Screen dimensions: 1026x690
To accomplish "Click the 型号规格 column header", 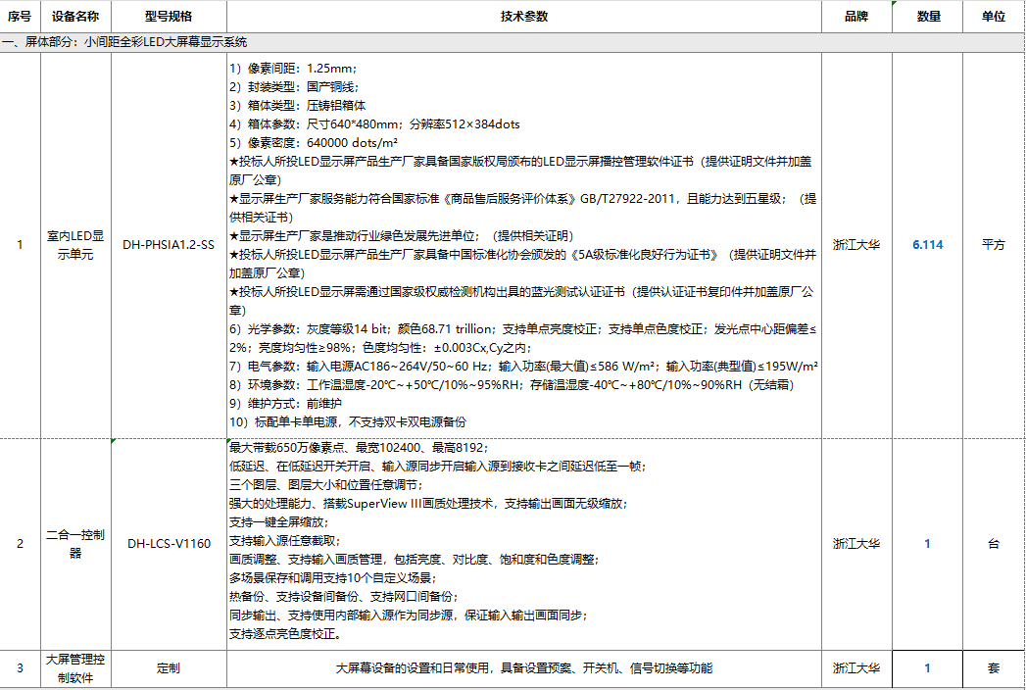I will 169,17.
